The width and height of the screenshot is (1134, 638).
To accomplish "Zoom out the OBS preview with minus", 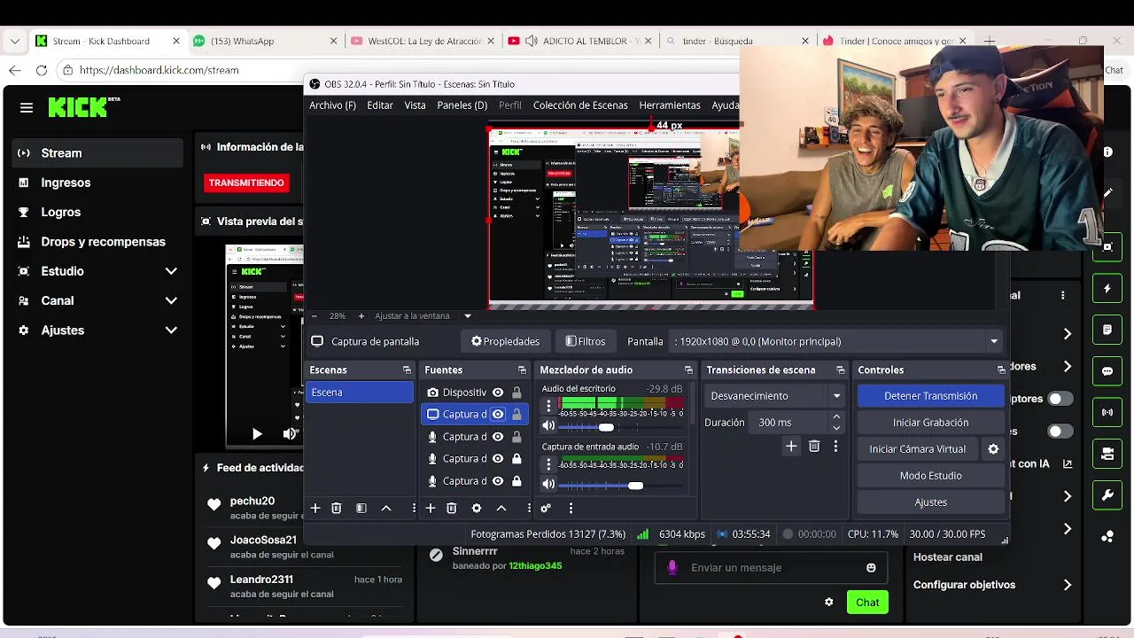I will tap(315, 315).
